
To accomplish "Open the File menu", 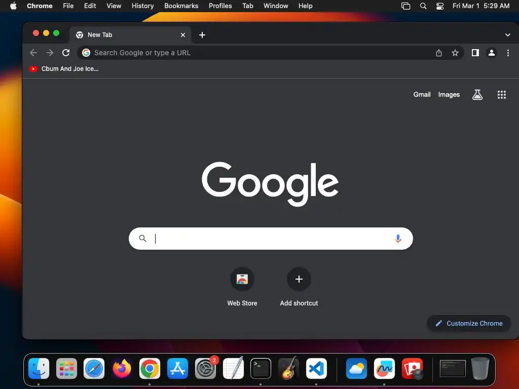I will tap(68, 6).
